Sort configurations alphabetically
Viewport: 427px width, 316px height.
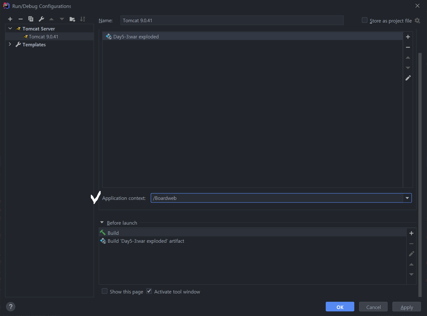[x=83, y=19]
